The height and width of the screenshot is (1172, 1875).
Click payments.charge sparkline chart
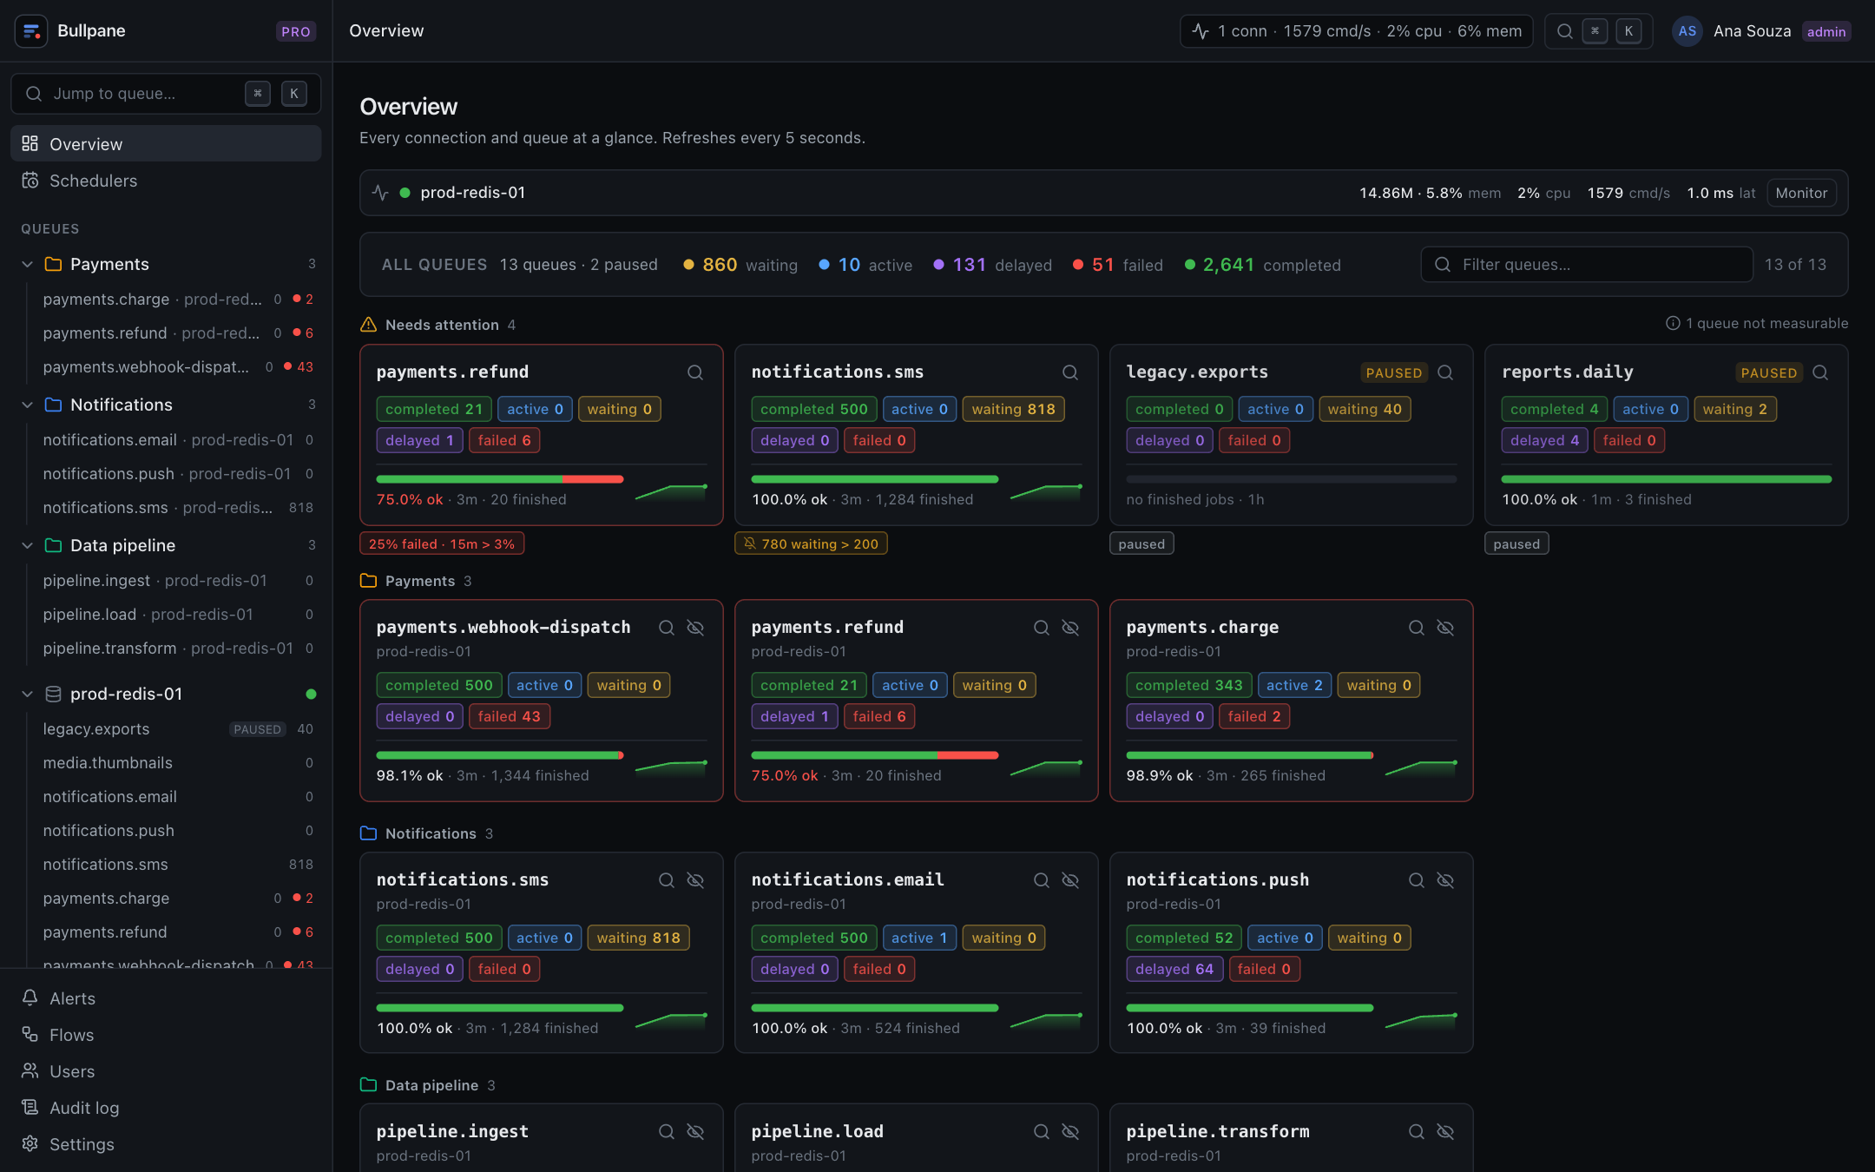(x=1421, y=767)
